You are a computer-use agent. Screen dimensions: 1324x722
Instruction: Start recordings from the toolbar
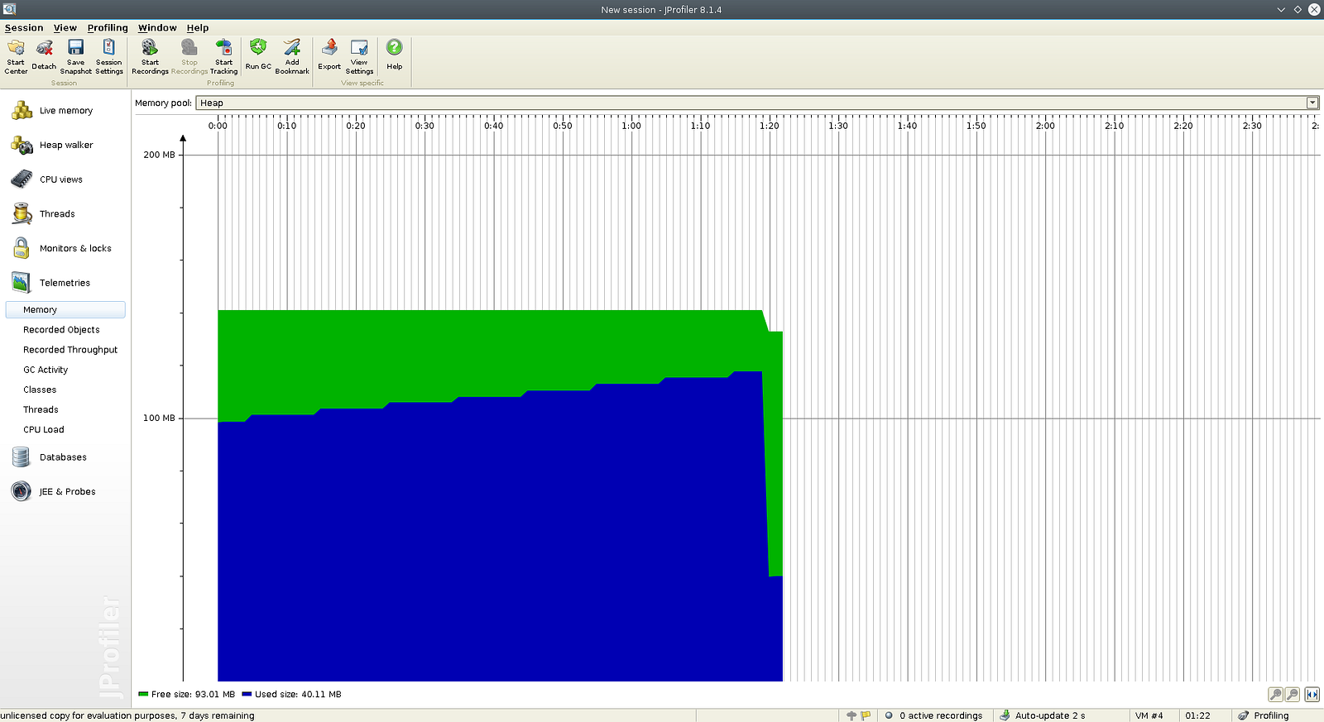150,55
